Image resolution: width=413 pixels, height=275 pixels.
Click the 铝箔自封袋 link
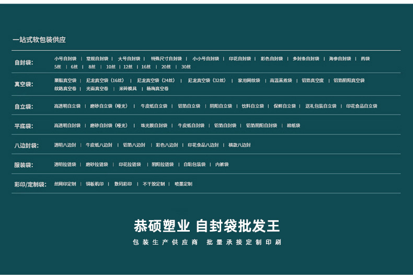(x=225, y=125)
